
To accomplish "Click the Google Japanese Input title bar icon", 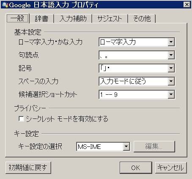I will tap(5, 5).
